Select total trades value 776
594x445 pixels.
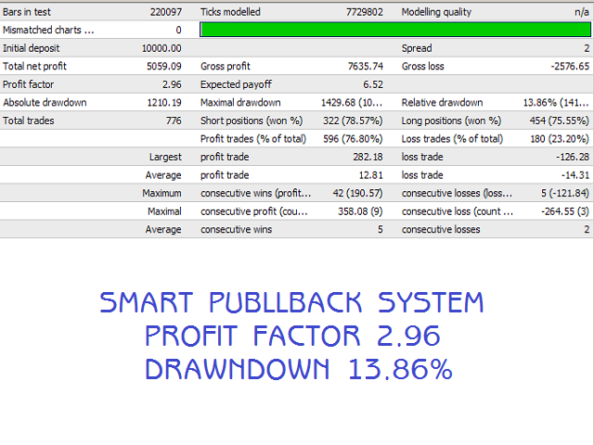(x=174, y=121)
